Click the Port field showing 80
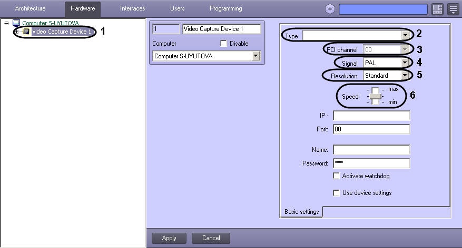The width and height of the screenshot is (462, 248). click(371, 129)
